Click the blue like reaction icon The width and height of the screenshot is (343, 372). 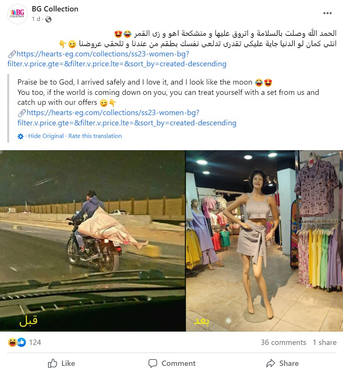point(22,342)
